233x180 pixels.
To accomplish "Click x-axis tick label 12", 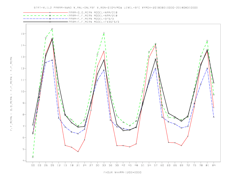I will pyautogui.click(x=59, y=165).
